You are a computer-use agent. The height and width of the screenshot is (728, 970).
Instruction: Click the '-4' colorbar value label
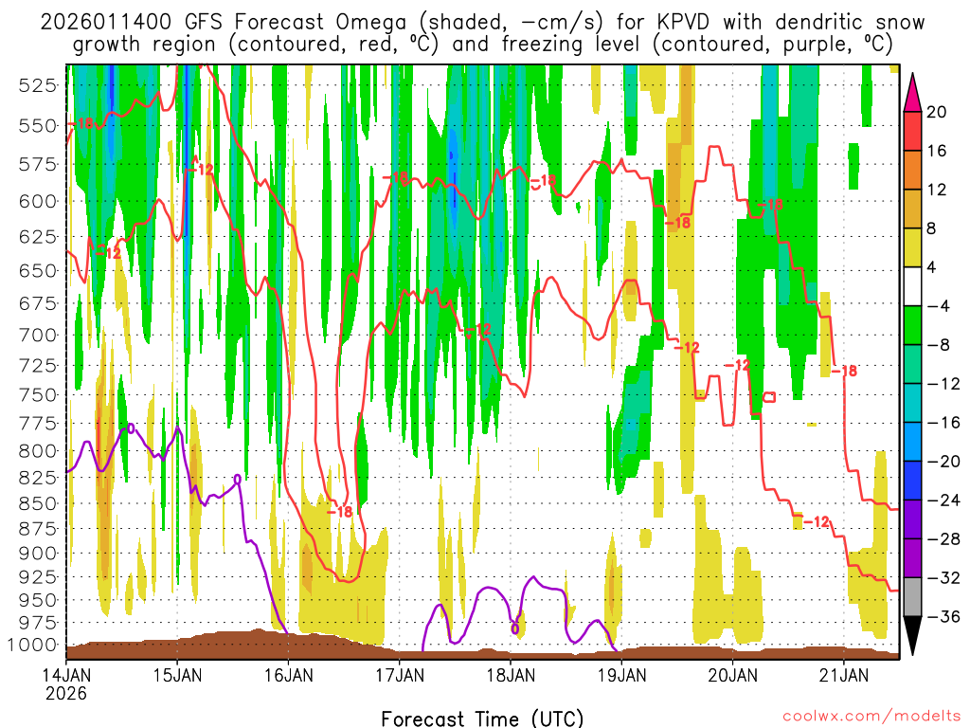(x=939, y=306)
